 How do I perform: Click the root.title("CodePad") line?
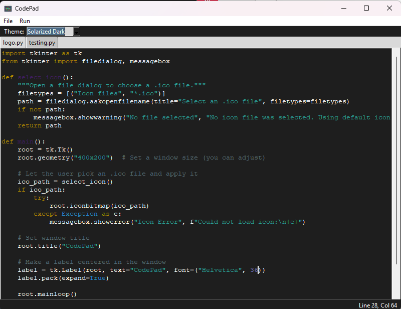tap(59, 246)
